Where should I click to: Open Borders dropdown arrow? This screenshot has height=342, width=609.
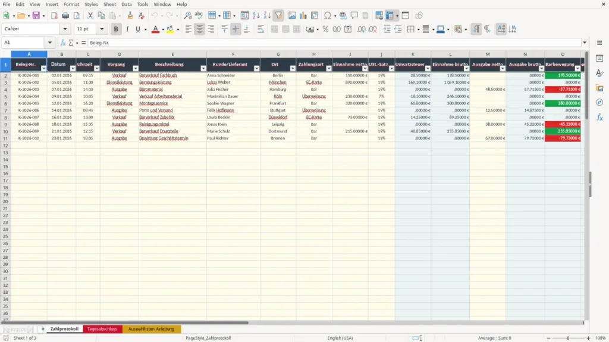[418, 29]
